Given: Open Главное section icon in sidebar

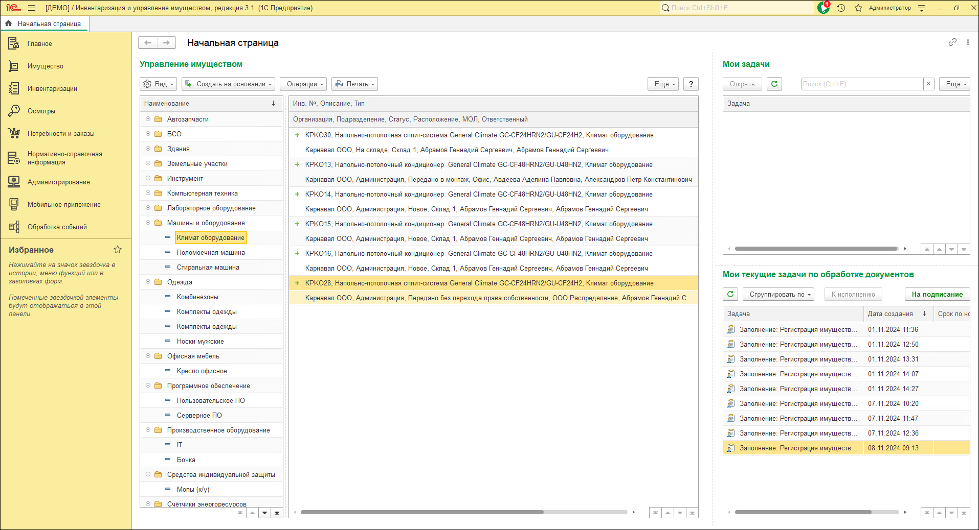Looking at the screenshot, I should (14, 43).
